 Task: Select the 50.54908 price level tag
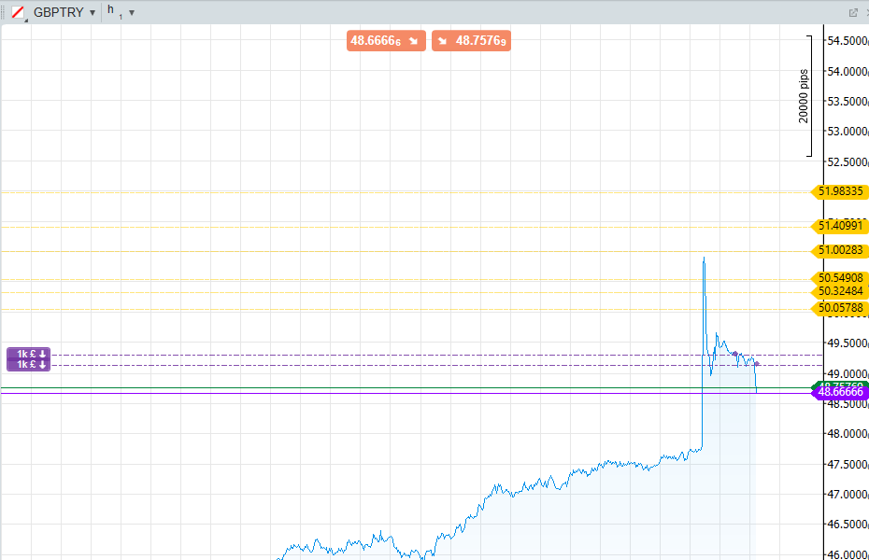click(840, 278)
